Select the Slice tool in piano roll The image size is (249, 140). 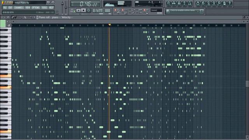tap(25, 17)
